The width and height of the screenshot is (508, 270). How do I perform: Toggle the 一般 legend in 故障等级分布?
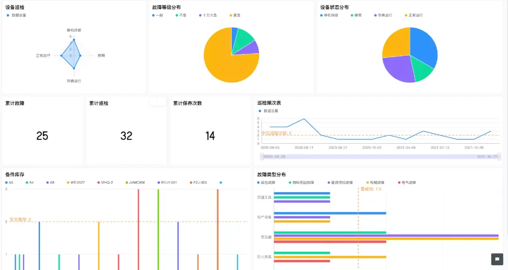(x=158, y=15)
